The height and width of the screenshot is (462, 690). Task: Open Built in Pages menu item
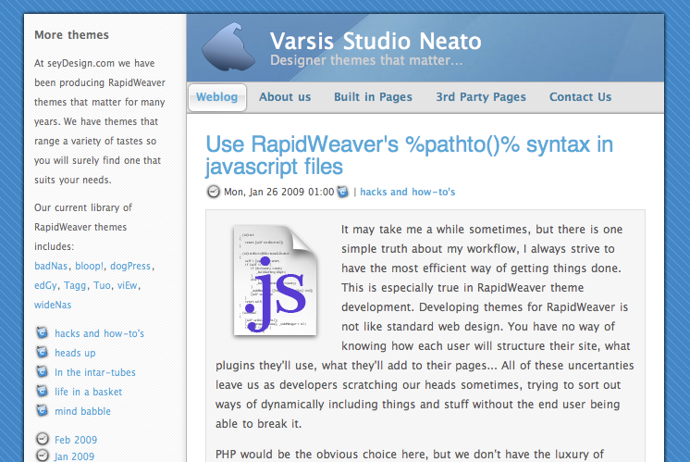pos(373,97)
